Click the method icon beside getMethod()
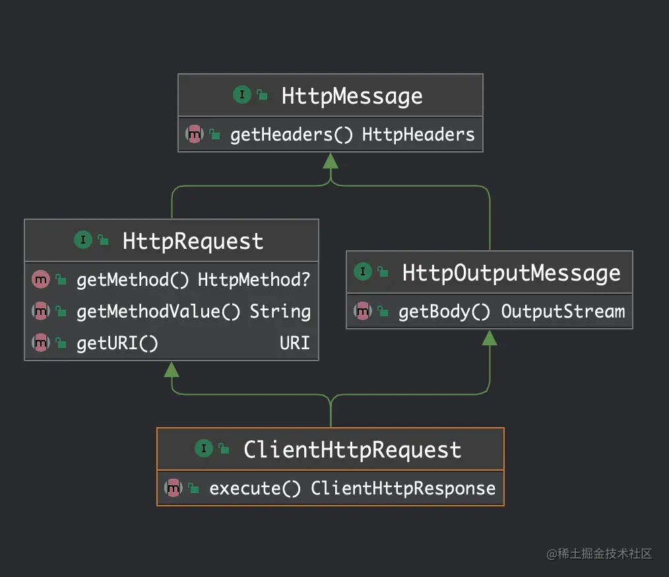Screen dimensions: 669x577 pos(41,279)
